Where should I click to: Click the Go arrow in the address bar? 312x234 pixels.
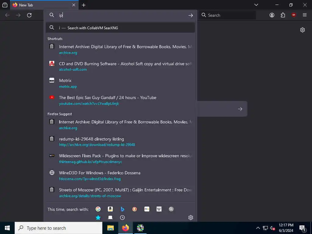[191, 15]
